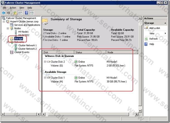The width and height of the screenshot is (170, 123).
Task: Click the Cluster Network 2 icon
Action: coord(16,49)
